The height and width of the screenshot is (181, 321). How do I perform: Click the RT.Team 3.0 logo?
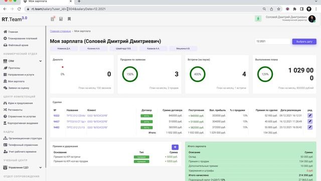pos(15,19)
